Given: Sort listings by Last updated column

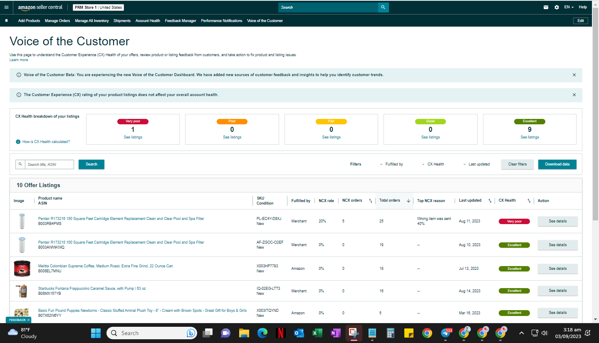Looking at the screenshot, I should [x=490, y=201].
